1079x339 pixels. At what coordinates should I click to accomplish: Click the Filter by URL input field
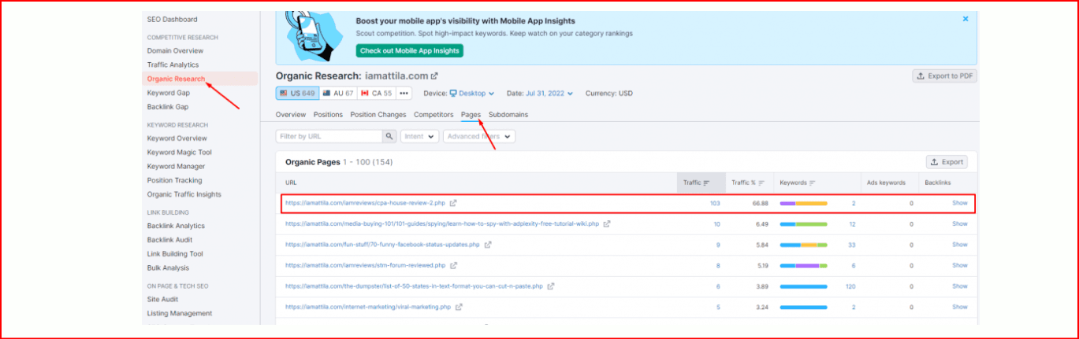329,136
